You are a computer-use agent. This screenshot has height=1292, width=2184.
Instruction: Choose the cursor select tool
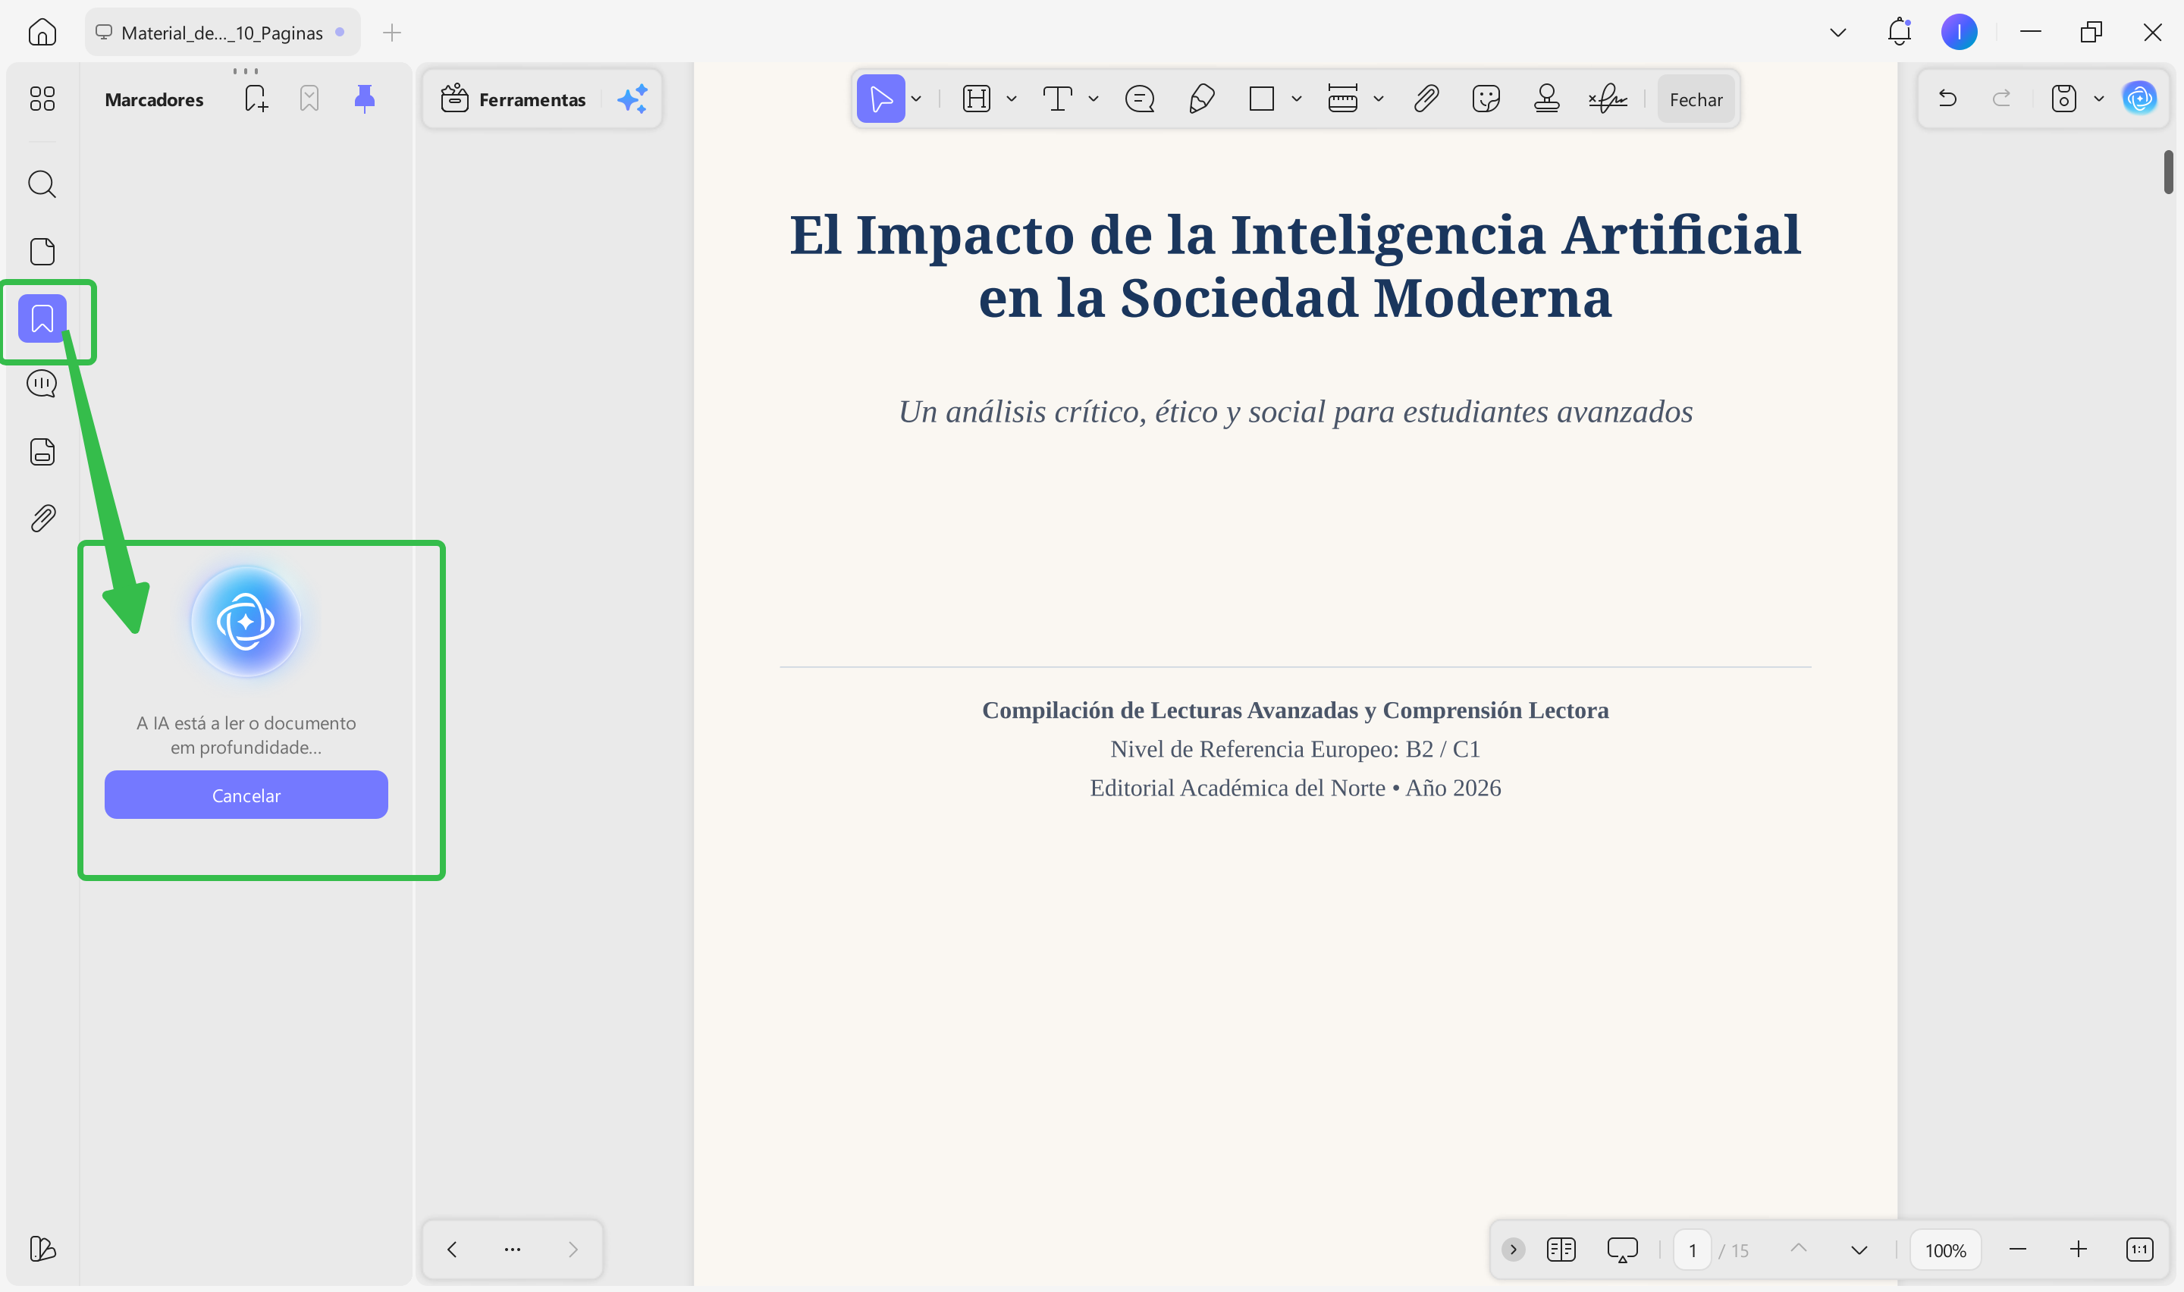click(x=880, y=99)
